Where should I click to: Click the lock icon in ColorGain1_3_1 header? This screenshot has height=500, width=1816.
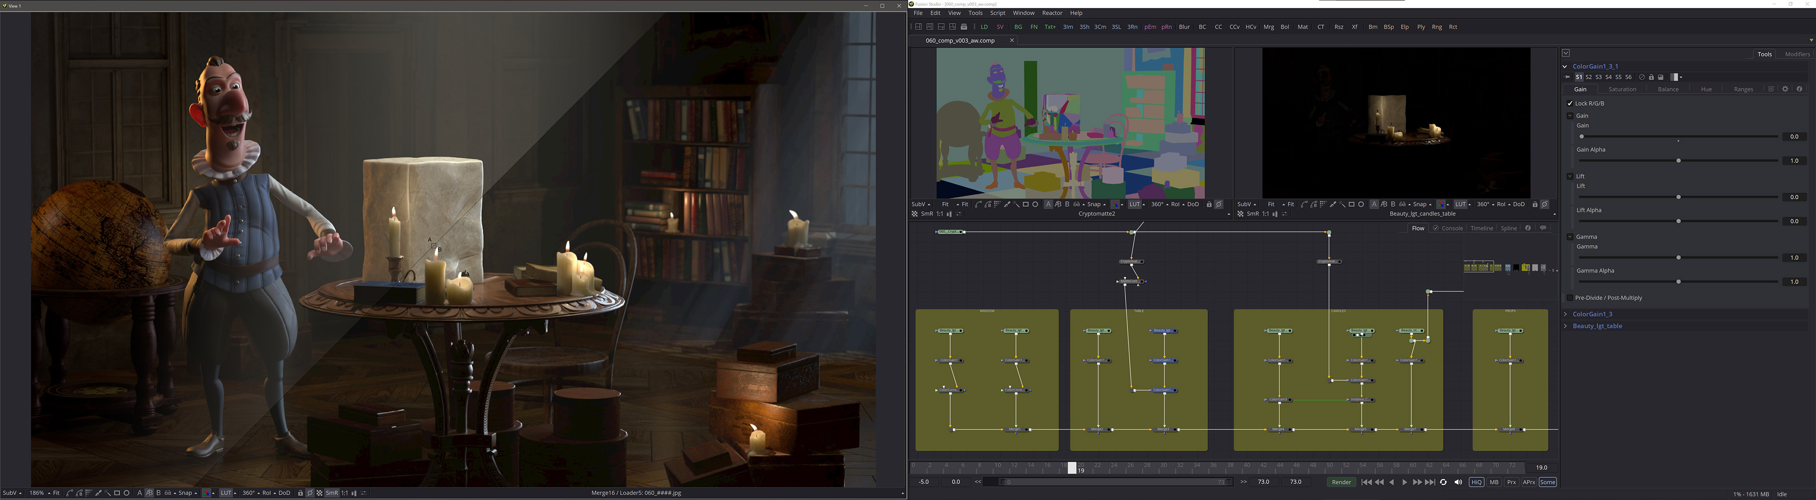tap(1651, 78)
